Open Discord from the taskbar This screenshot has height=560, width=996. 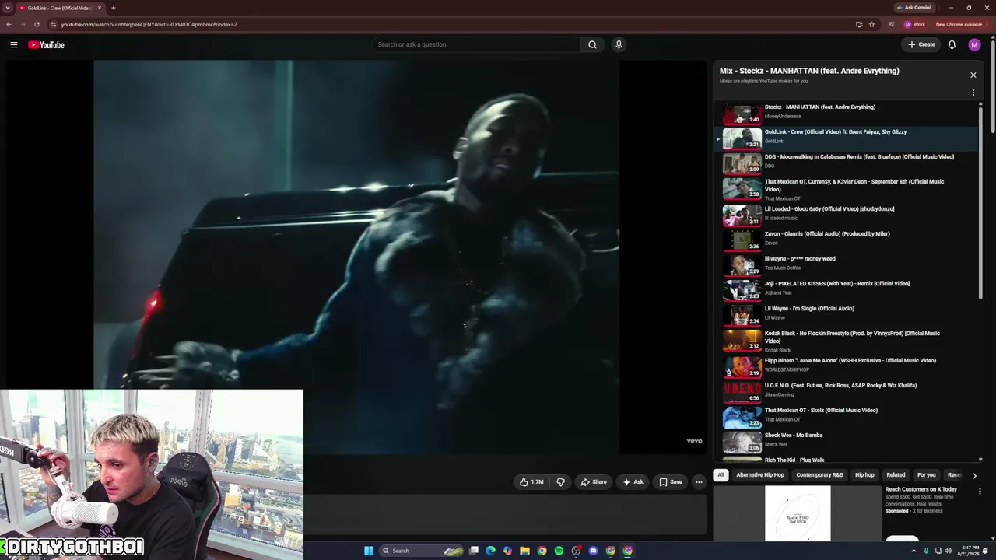(593, 551)
